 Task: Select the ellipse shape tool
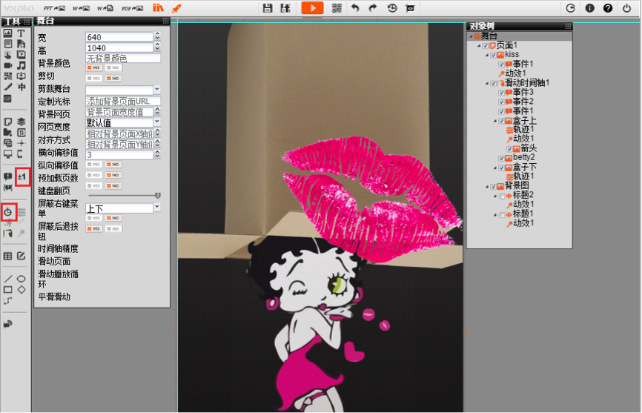[x=21, y=279]
